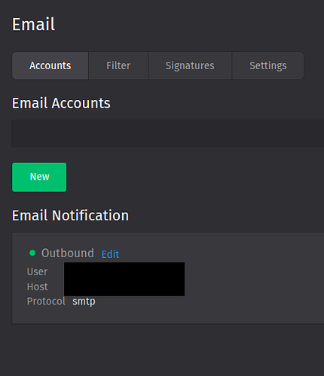Image resolution: width=324 pixels, height=376 pixels.
Task: Select the smtp protocol value
Action: click(84, 302)
